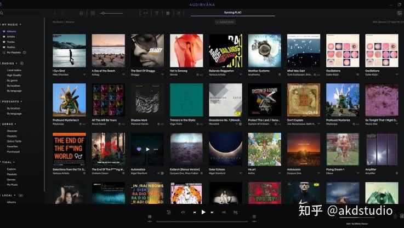Open the Syncing FLAC status tab
Viewport: 404px width, 228px height.
pyautogui.click(x=232, y=13)
